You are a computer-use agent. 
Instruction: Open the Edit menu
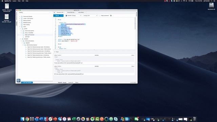23,1
